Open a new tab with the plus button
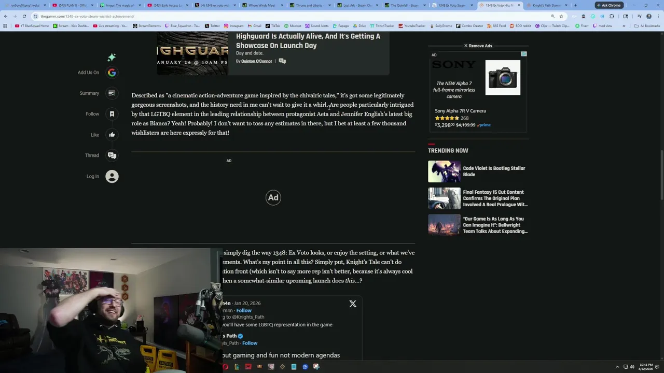Image resolution: width=664 pixels, height=373 pixels. click(575, 5)
